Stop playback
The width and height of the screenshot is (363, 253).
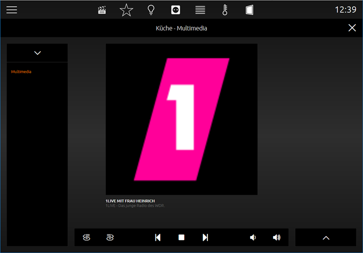click(x=182, y=237)
